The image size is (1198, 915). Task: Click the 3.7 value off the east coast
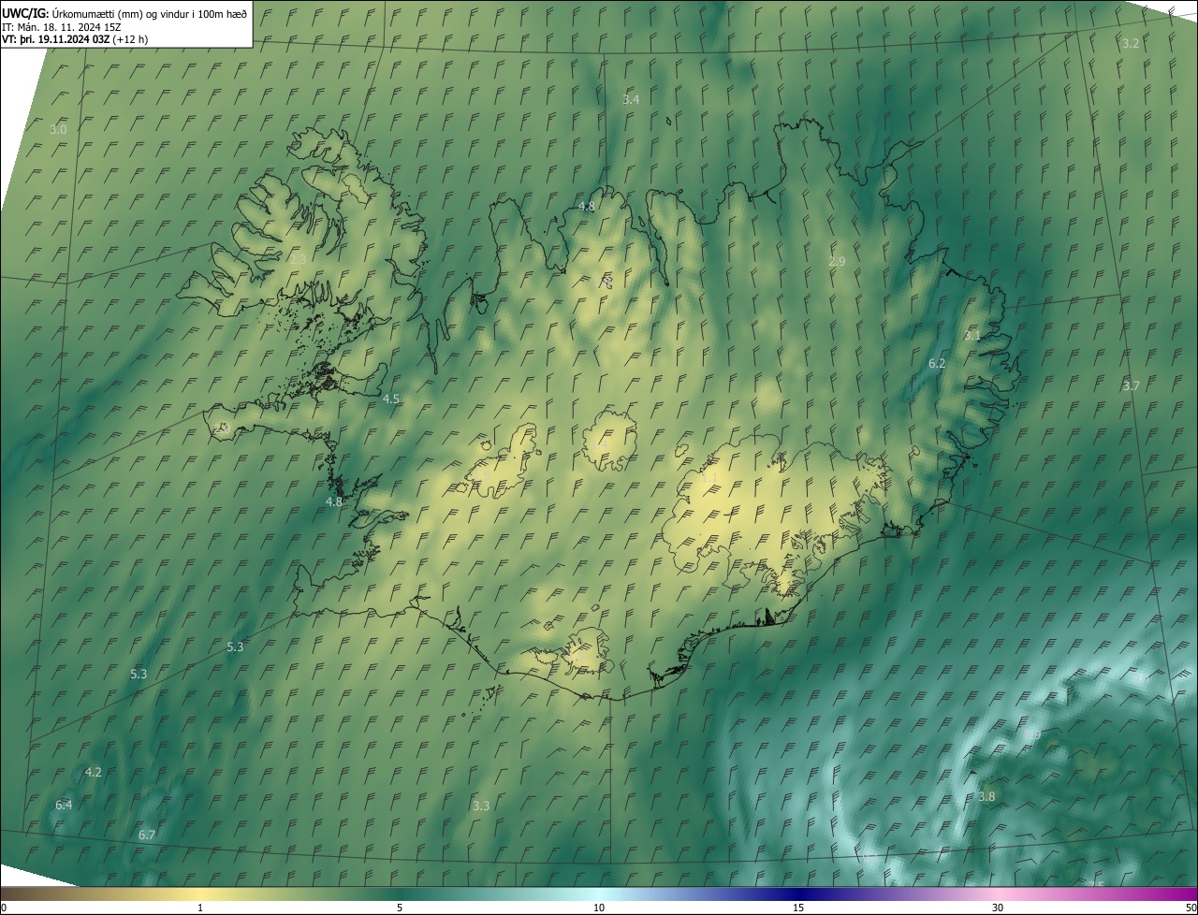1131,385
